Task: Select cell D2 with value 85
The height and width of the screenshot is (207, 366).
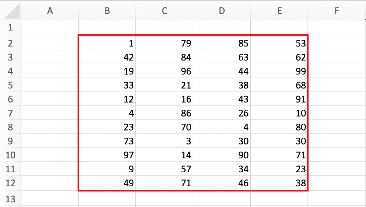Action: (x=222, y=43)
